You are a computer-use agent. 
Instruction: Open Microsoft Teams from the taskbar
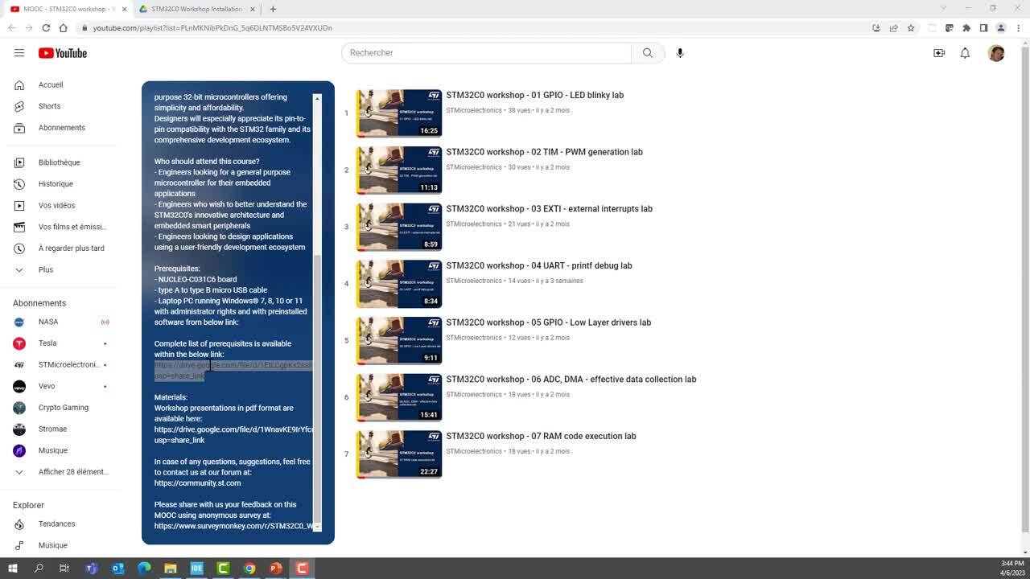pos(92,569)
